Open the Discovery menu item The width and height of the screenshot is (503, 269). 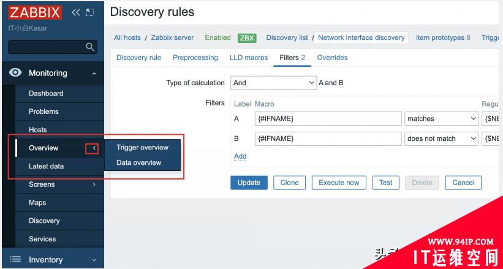(44, 221)
